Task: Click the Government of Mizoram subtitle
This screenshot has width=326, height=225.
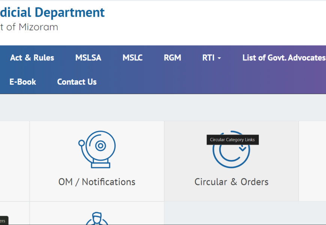Action: (29, 27)
